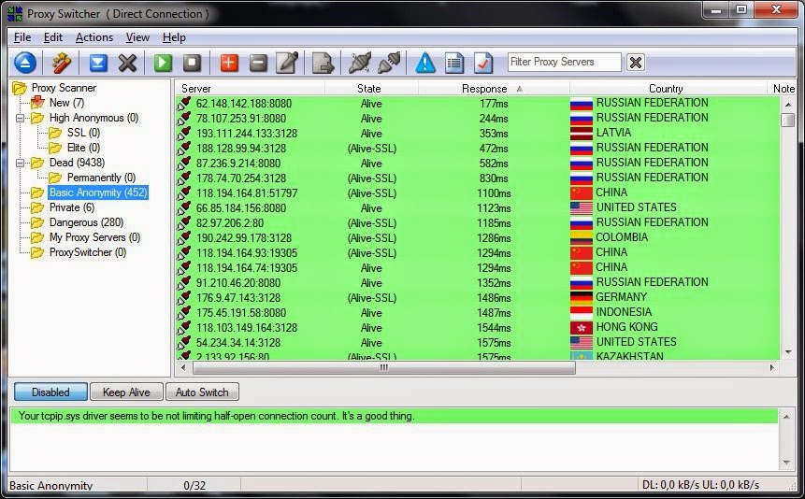Select proxy 175.45.191.58:8080
Viewport: 805px width, 499px height.
[x=241, y=313]
